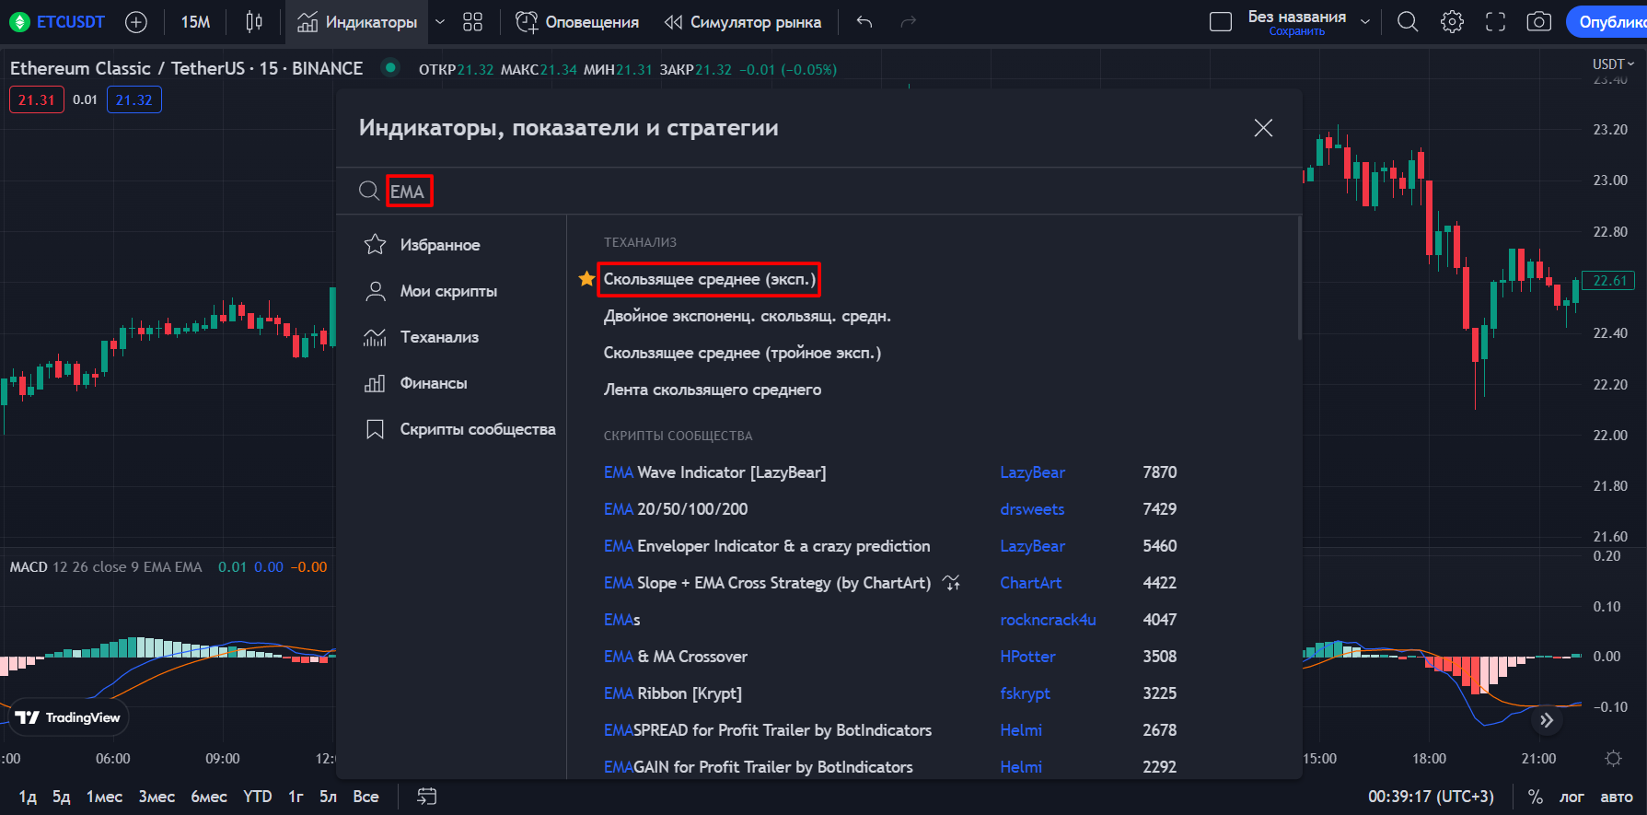The image size is (1647, 815).
Task: Open the USDT currency dropdown
Action: 1613,64
